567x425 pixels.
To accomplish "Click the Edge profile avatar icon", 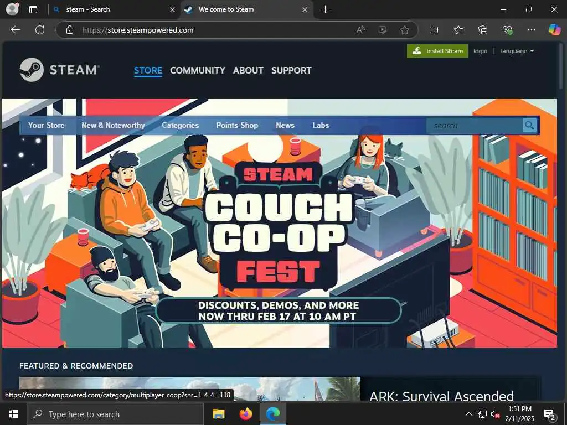I will pyautogui.click(x=13, y=9).
